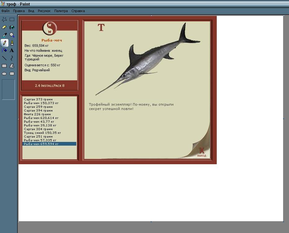Activate the Text tool
Viewport: 289px width, 233px height.
pos(12,50)
